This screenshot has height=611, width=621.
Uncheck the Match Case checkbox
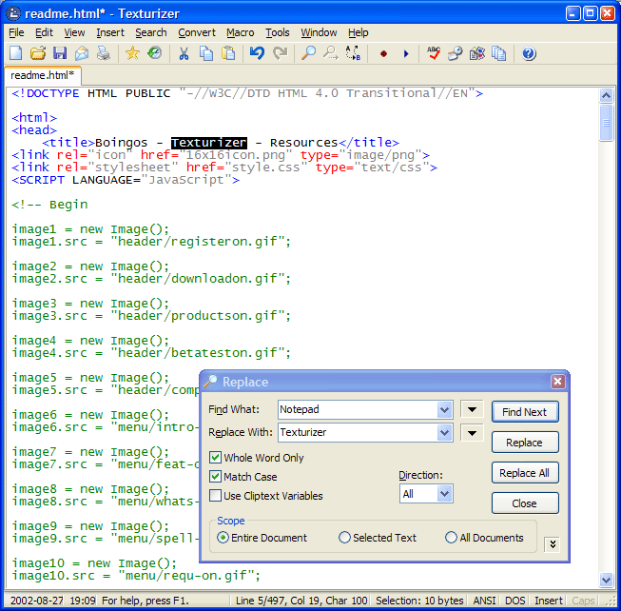click(215, 477)
